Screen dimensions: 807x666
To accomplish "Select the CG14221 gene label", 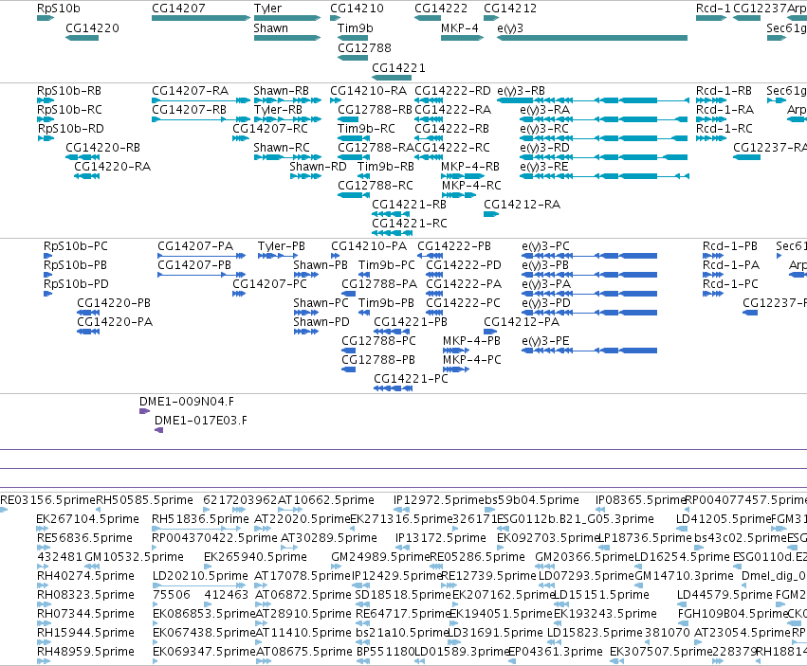I will [398, 68].
